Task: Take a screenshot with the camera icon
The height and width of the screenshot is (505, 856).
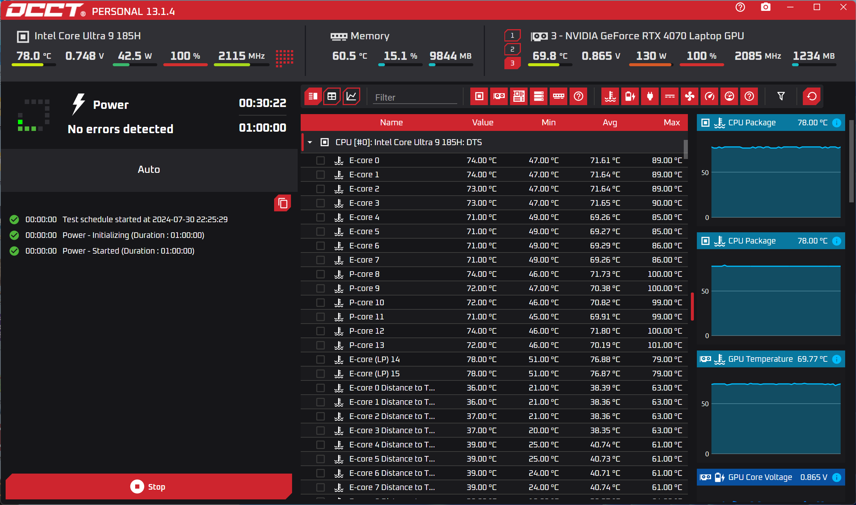Action: (766, 7)
